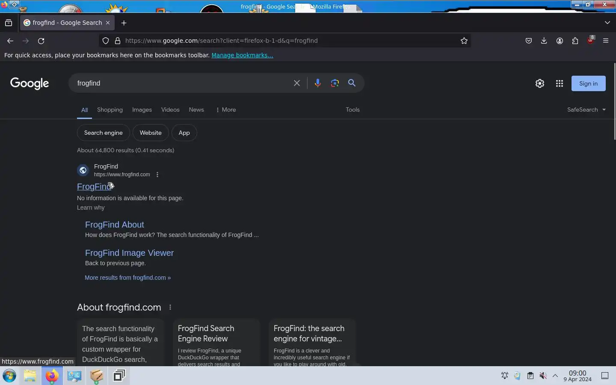Viewport: 616px width, 385px height.
Task: Open Google apps grid
Action: [x=560, y=83]
